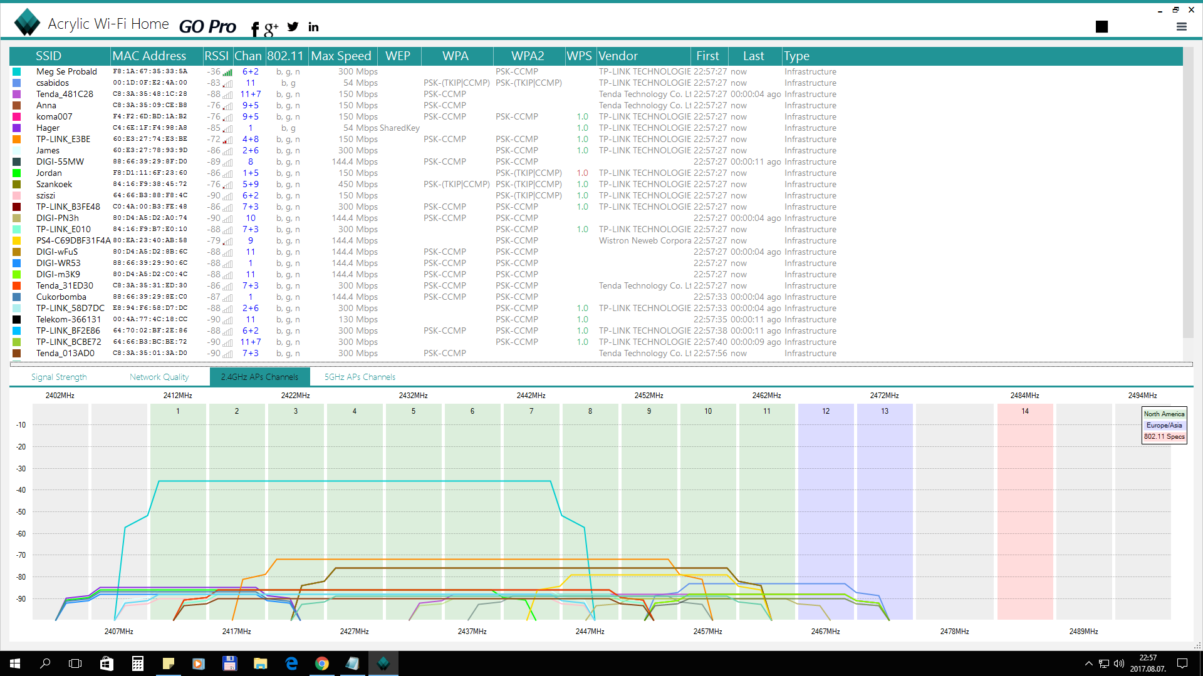Click the network list vertical scrollbar
The height and width of the screenshot is (676, 1203).
[1188, 202]
